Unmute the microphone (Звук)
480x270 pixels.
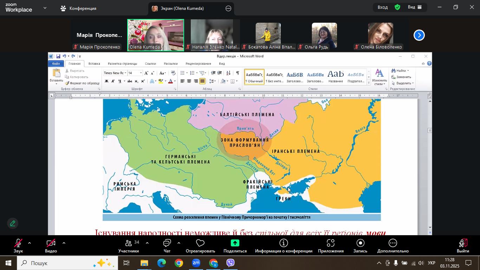[18, 246]
